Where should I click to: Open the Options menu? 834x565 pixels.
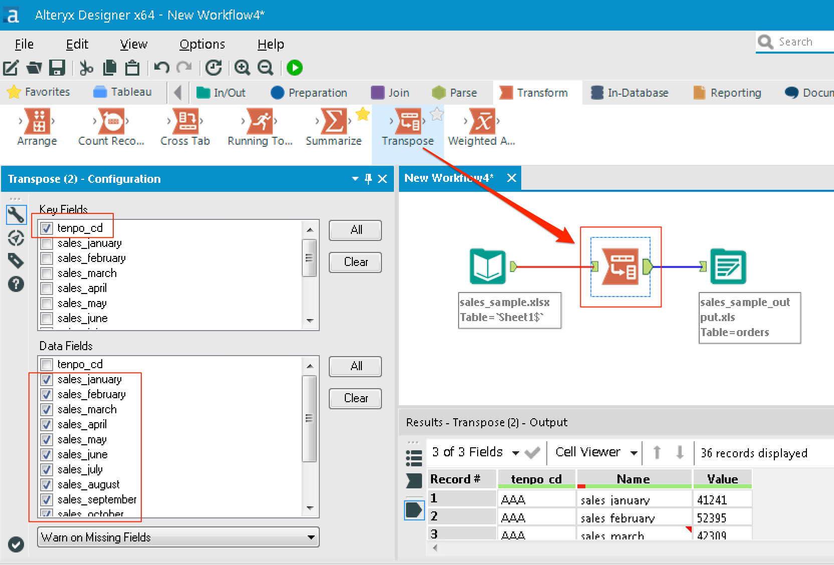(202, 44)
